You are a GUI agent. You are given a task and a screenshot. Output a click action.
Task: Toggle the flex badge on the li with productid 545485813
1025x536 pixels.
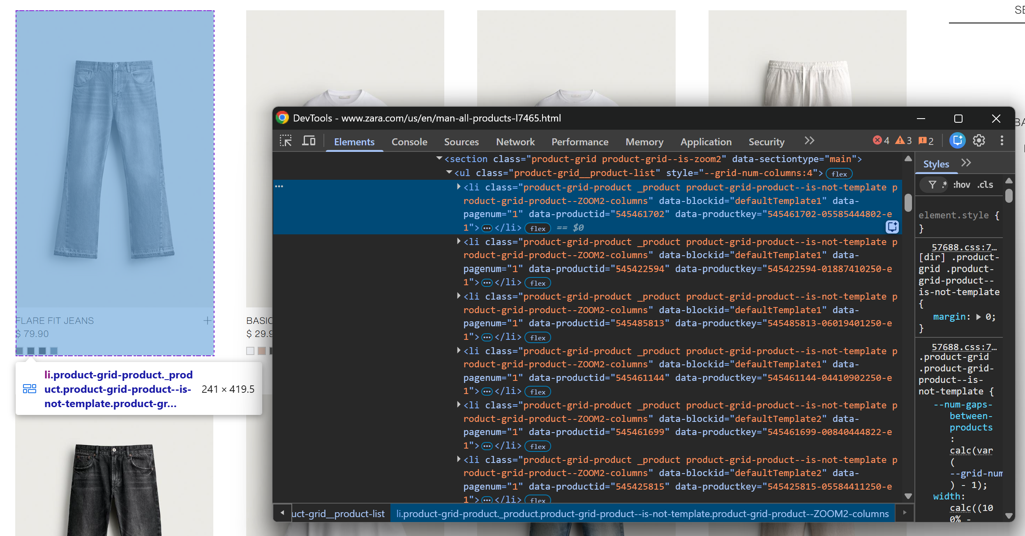pos(538,337)
